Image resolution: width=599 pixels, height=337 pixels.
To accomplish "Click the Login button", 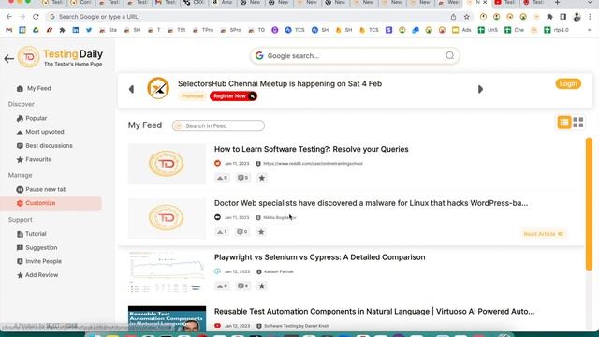I will click(568, 83).
